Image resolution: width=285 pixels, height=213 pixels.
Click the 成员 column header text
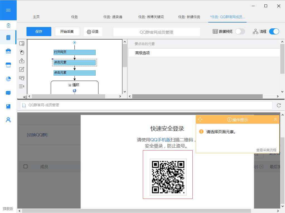[x=44, y=167]
